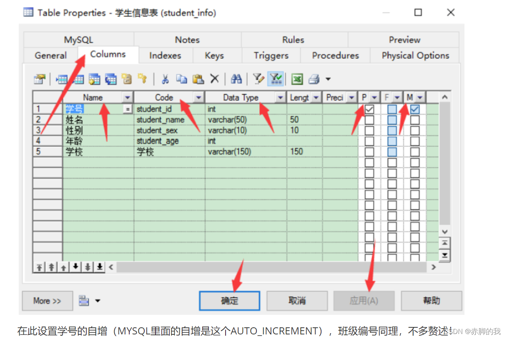Open the Lengt column header dropdown
Screen dimensions: 507x339
click(x=316, y=98)
